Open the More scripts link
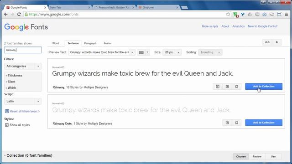Image resolution: width=292 pixels, height=164 pixels. (x=210, y=26)
